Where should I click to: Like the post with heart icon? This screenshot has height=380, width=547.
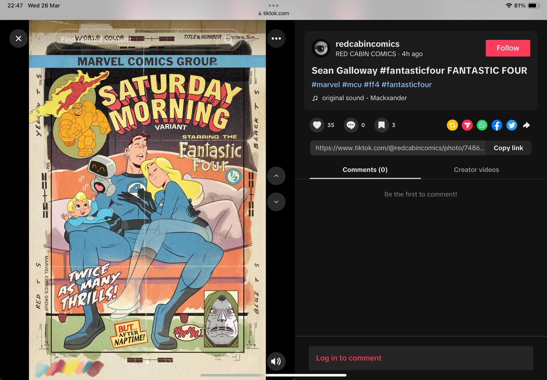pos(317,125)
